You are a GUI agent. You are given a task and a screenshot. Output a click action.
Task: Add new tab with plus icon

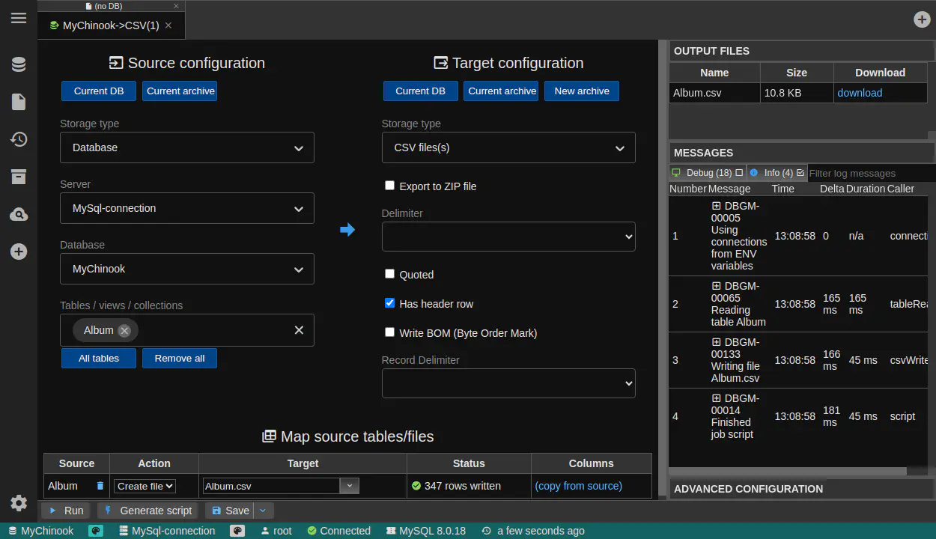(x=922, y=19)
